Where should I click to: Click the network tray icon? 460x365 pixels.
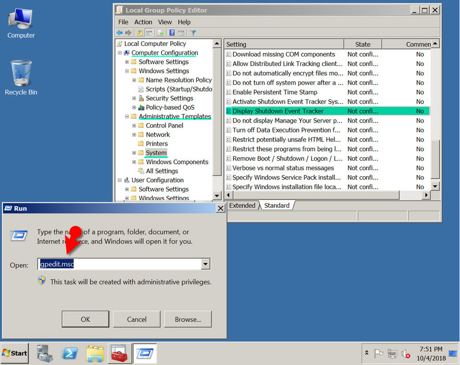392,354
